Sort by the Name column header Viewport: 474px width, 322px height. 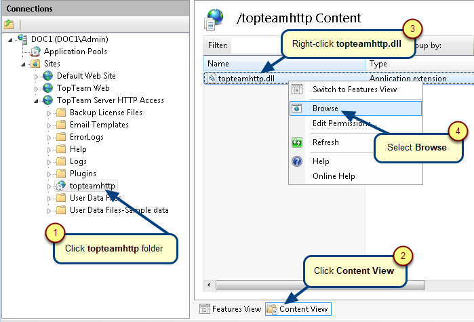pos(284,64)
